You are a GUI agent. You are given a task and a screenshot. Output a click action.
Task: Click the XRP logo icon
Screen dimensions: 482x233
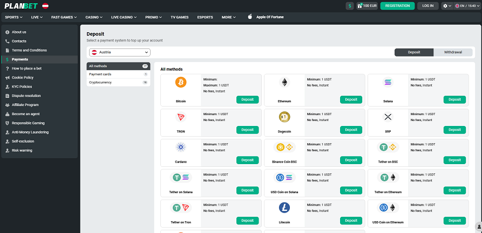[388, 117]
